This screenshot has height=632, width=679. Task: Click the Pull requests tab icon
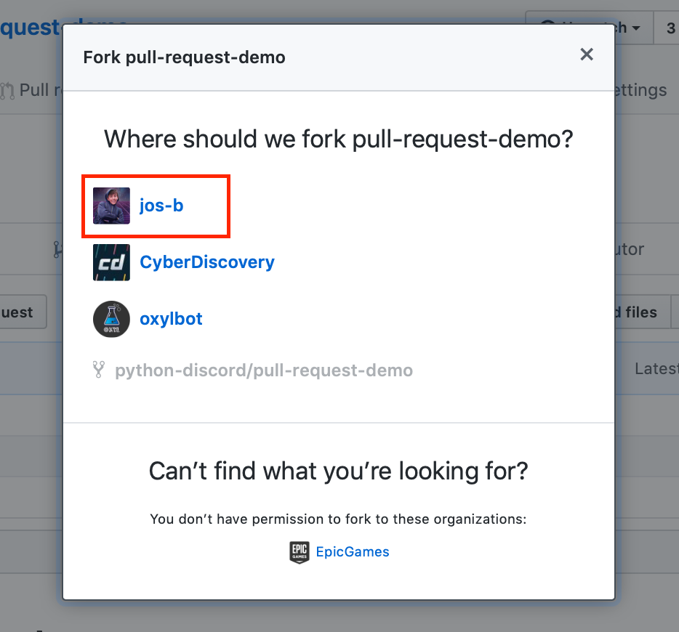(x=7, y=91)
